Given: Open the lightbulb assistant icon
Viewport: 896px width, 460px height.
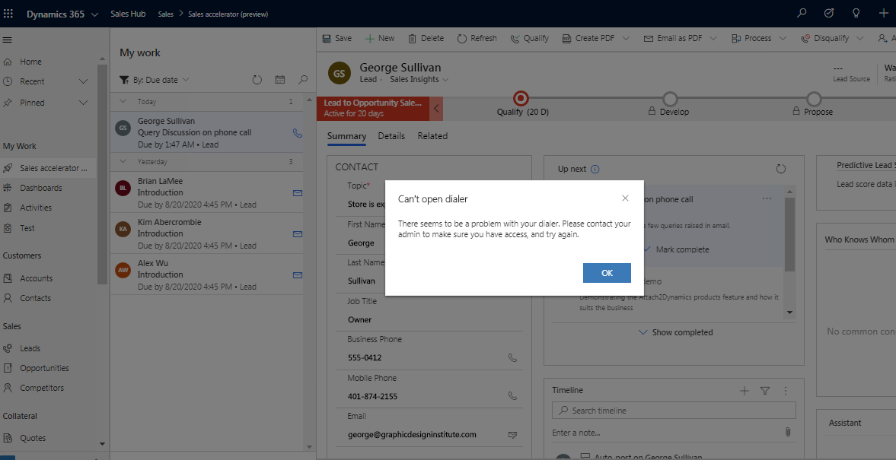Looking at the screenshot, I should [x=856, y=13].
